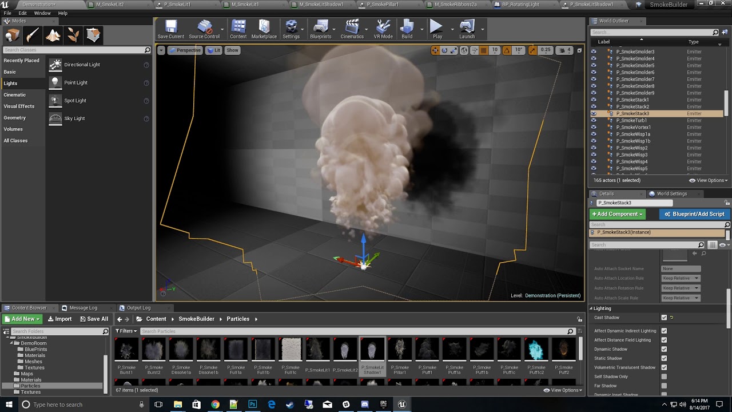732x412 pixels.
Task: Click the Add New button
Action: pyautogui.click(x=22, y=319)
